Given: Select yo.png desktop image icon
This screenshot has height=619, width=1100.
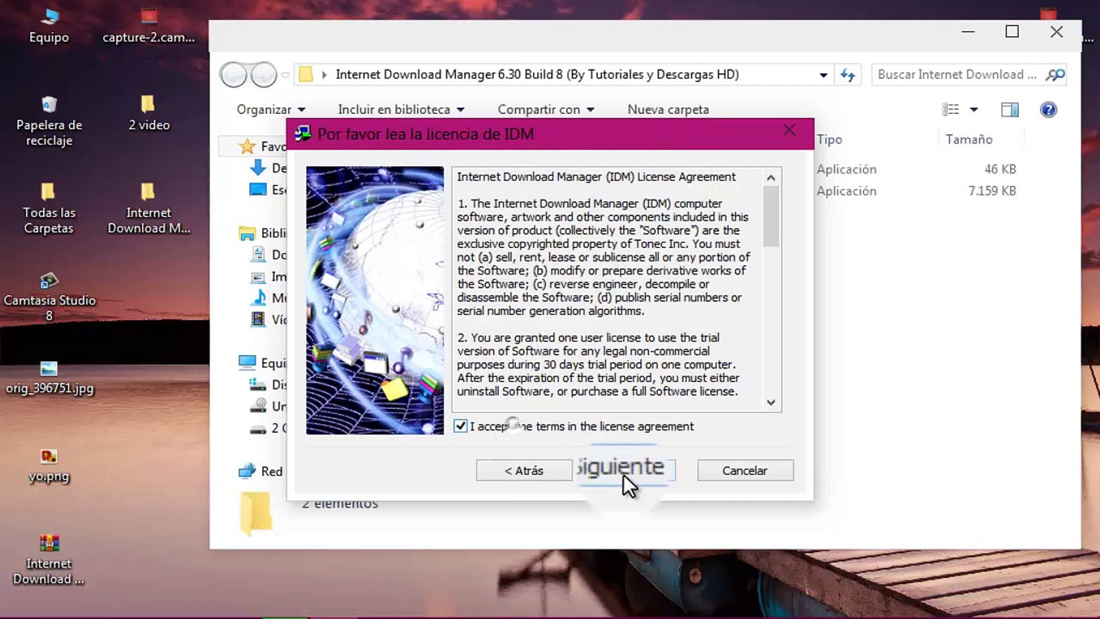Looking at the screenshot, I should point(49,465).
